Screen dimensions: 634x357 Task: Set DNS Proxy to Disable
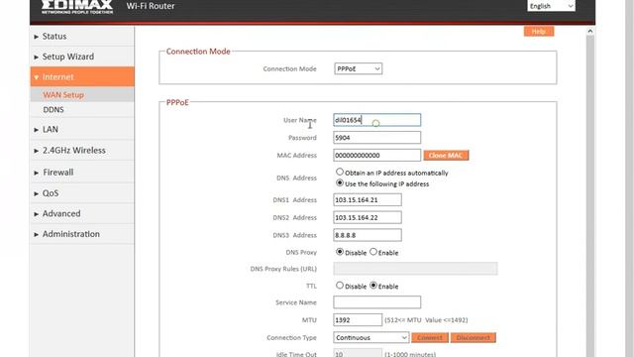pos(340,252)
